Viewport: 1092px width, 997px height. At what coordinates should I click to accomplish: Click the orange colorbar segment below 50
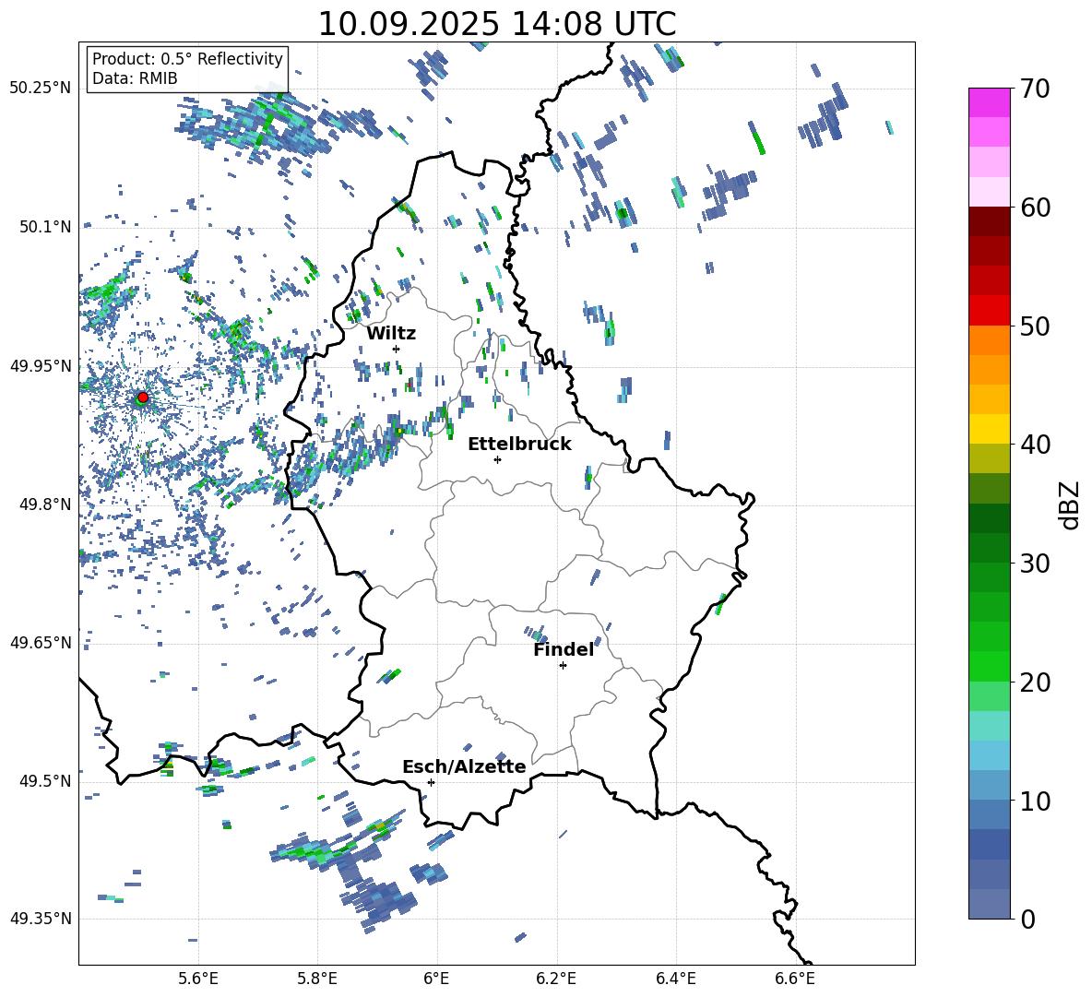pyautogui.click(x=989, y=339)
